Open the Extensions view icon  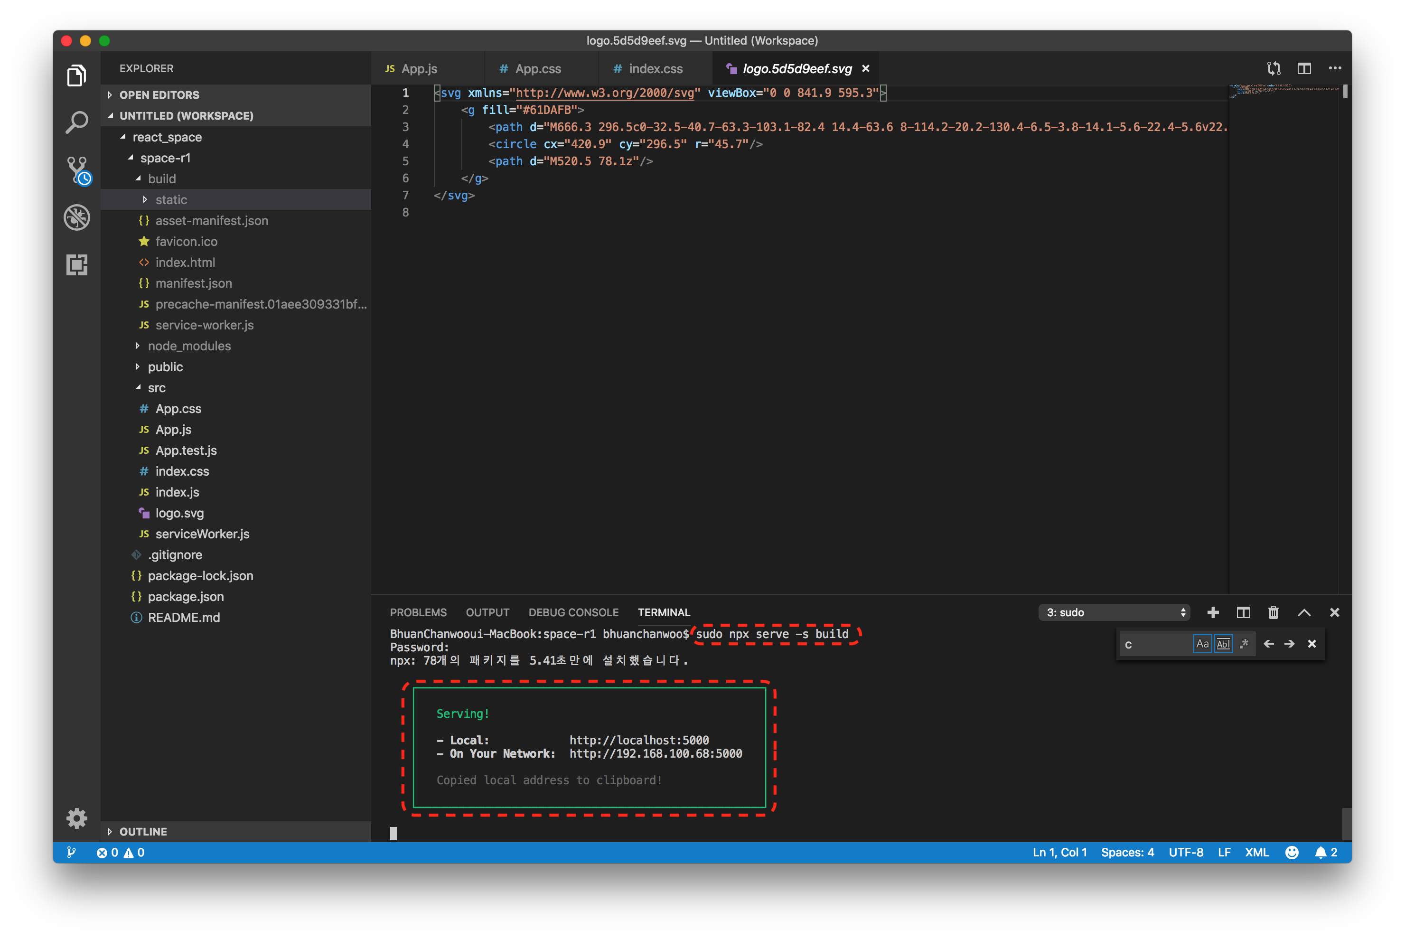(76, 265)
